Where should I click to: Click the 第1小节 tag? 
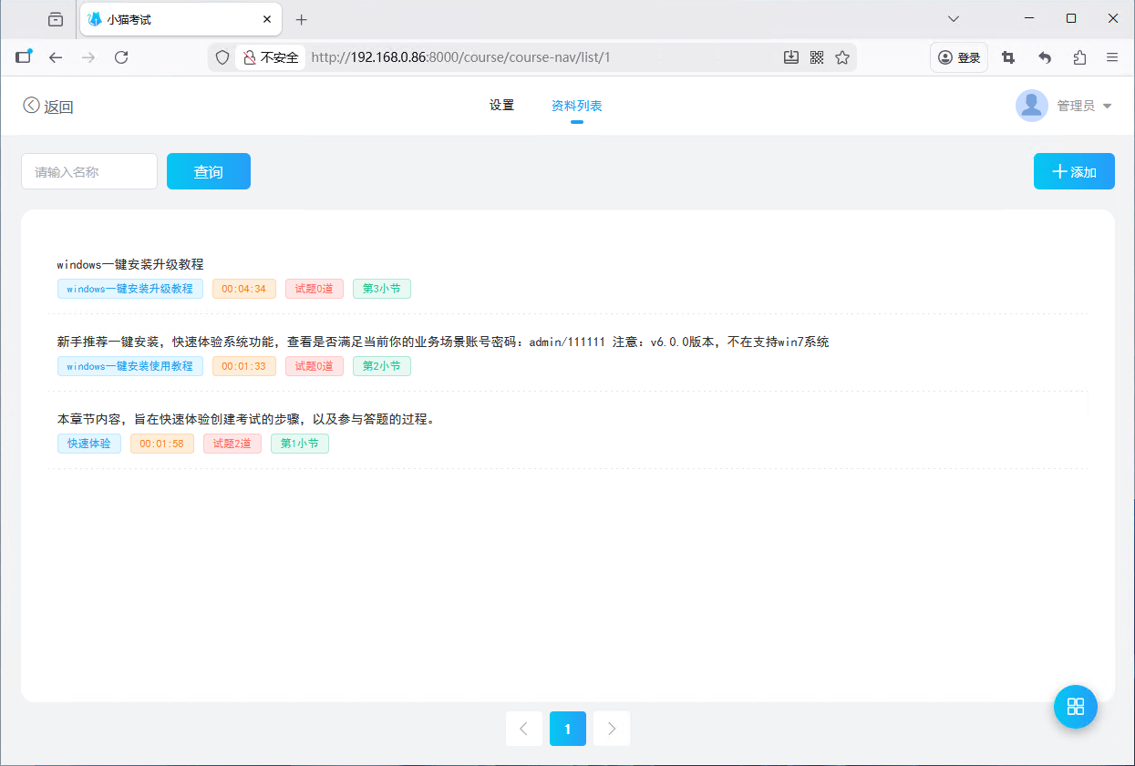pos(300,444)
